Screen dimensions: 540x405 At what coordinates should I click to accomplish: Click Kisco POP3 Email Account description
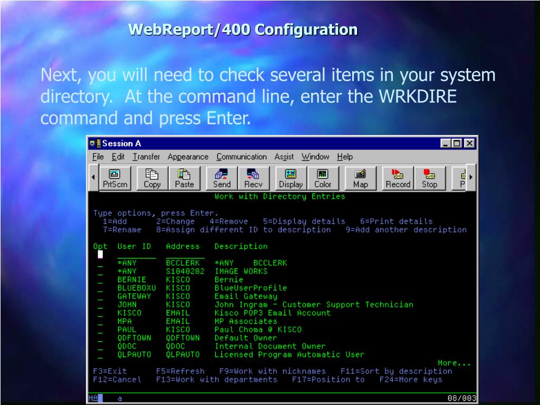[273, 313]
